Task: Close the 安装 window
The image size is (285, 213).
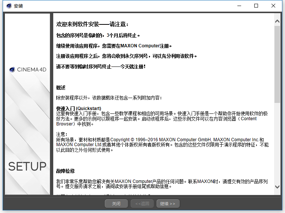Action: (273, 6)
